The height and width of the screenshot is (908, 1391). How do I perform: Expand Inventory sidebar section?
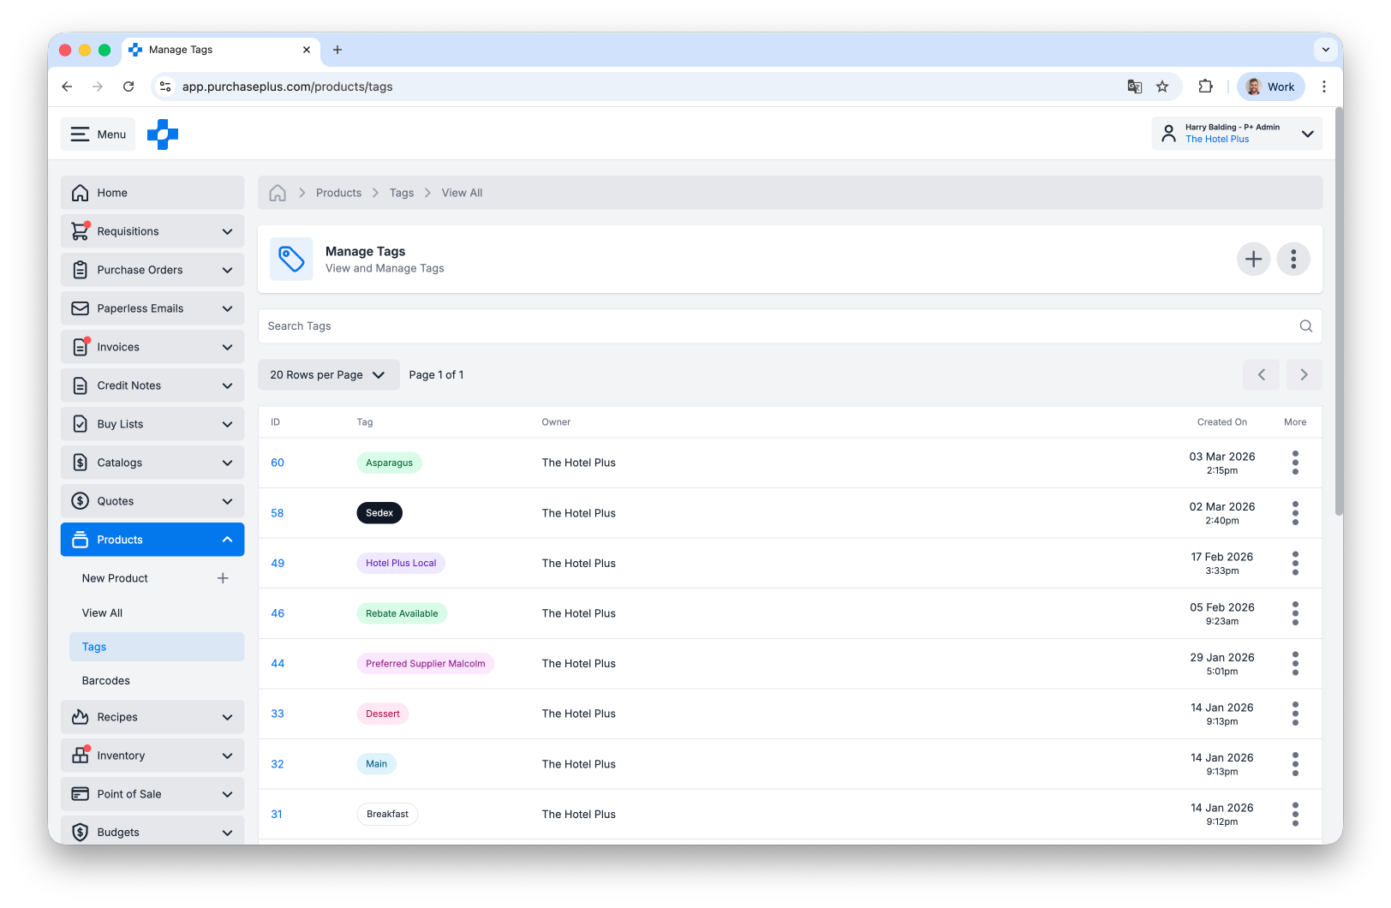pyautogui.click(x=152, y=756)
